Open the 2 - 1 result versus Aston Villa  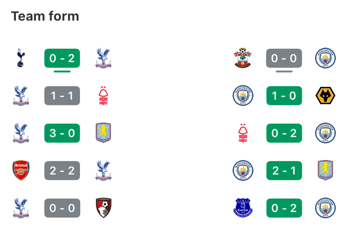[284, 170]
